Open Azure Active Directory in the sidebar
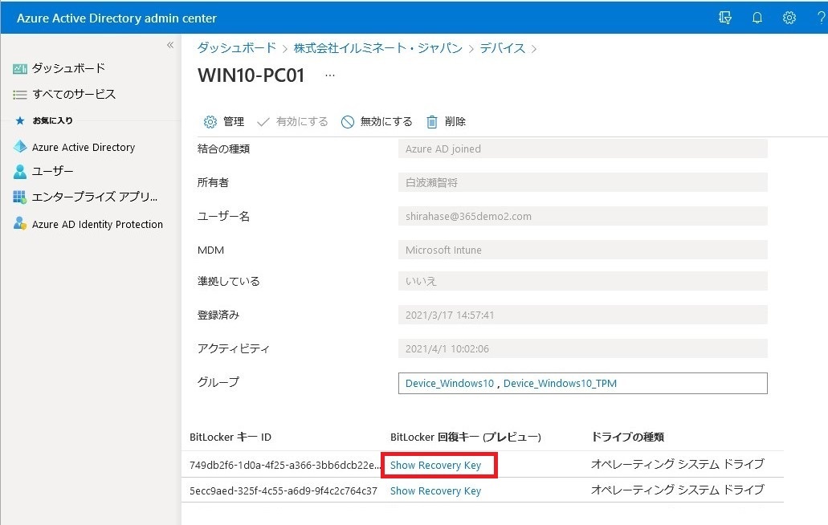The height and width of the screenshot is (525, 828). [84, 147]
